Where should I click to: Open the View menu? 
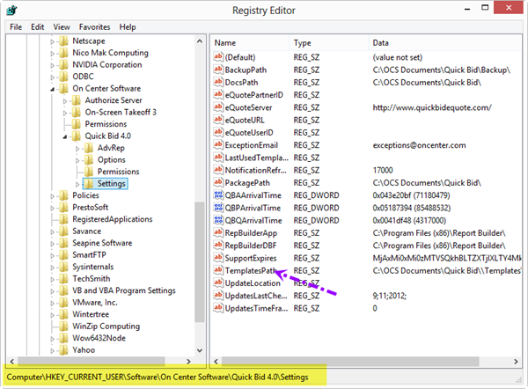point(62,27)
